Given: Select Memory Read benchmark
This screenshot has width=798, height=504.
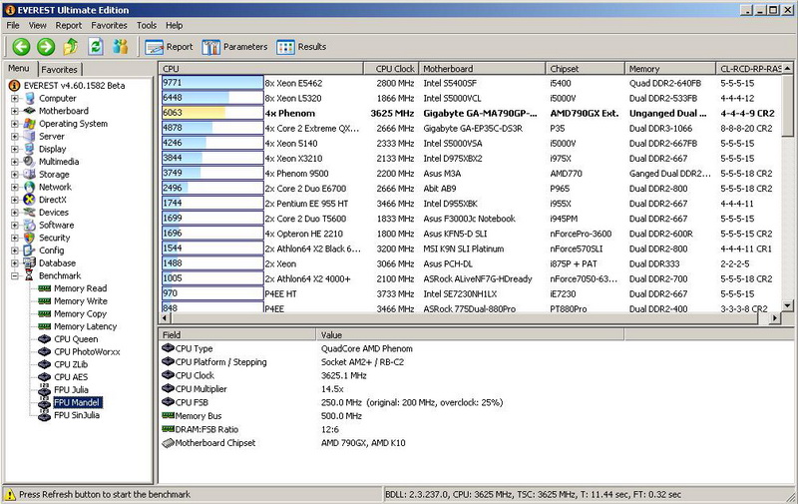Looking at the screenshot, I should click(x=80, y=288).
